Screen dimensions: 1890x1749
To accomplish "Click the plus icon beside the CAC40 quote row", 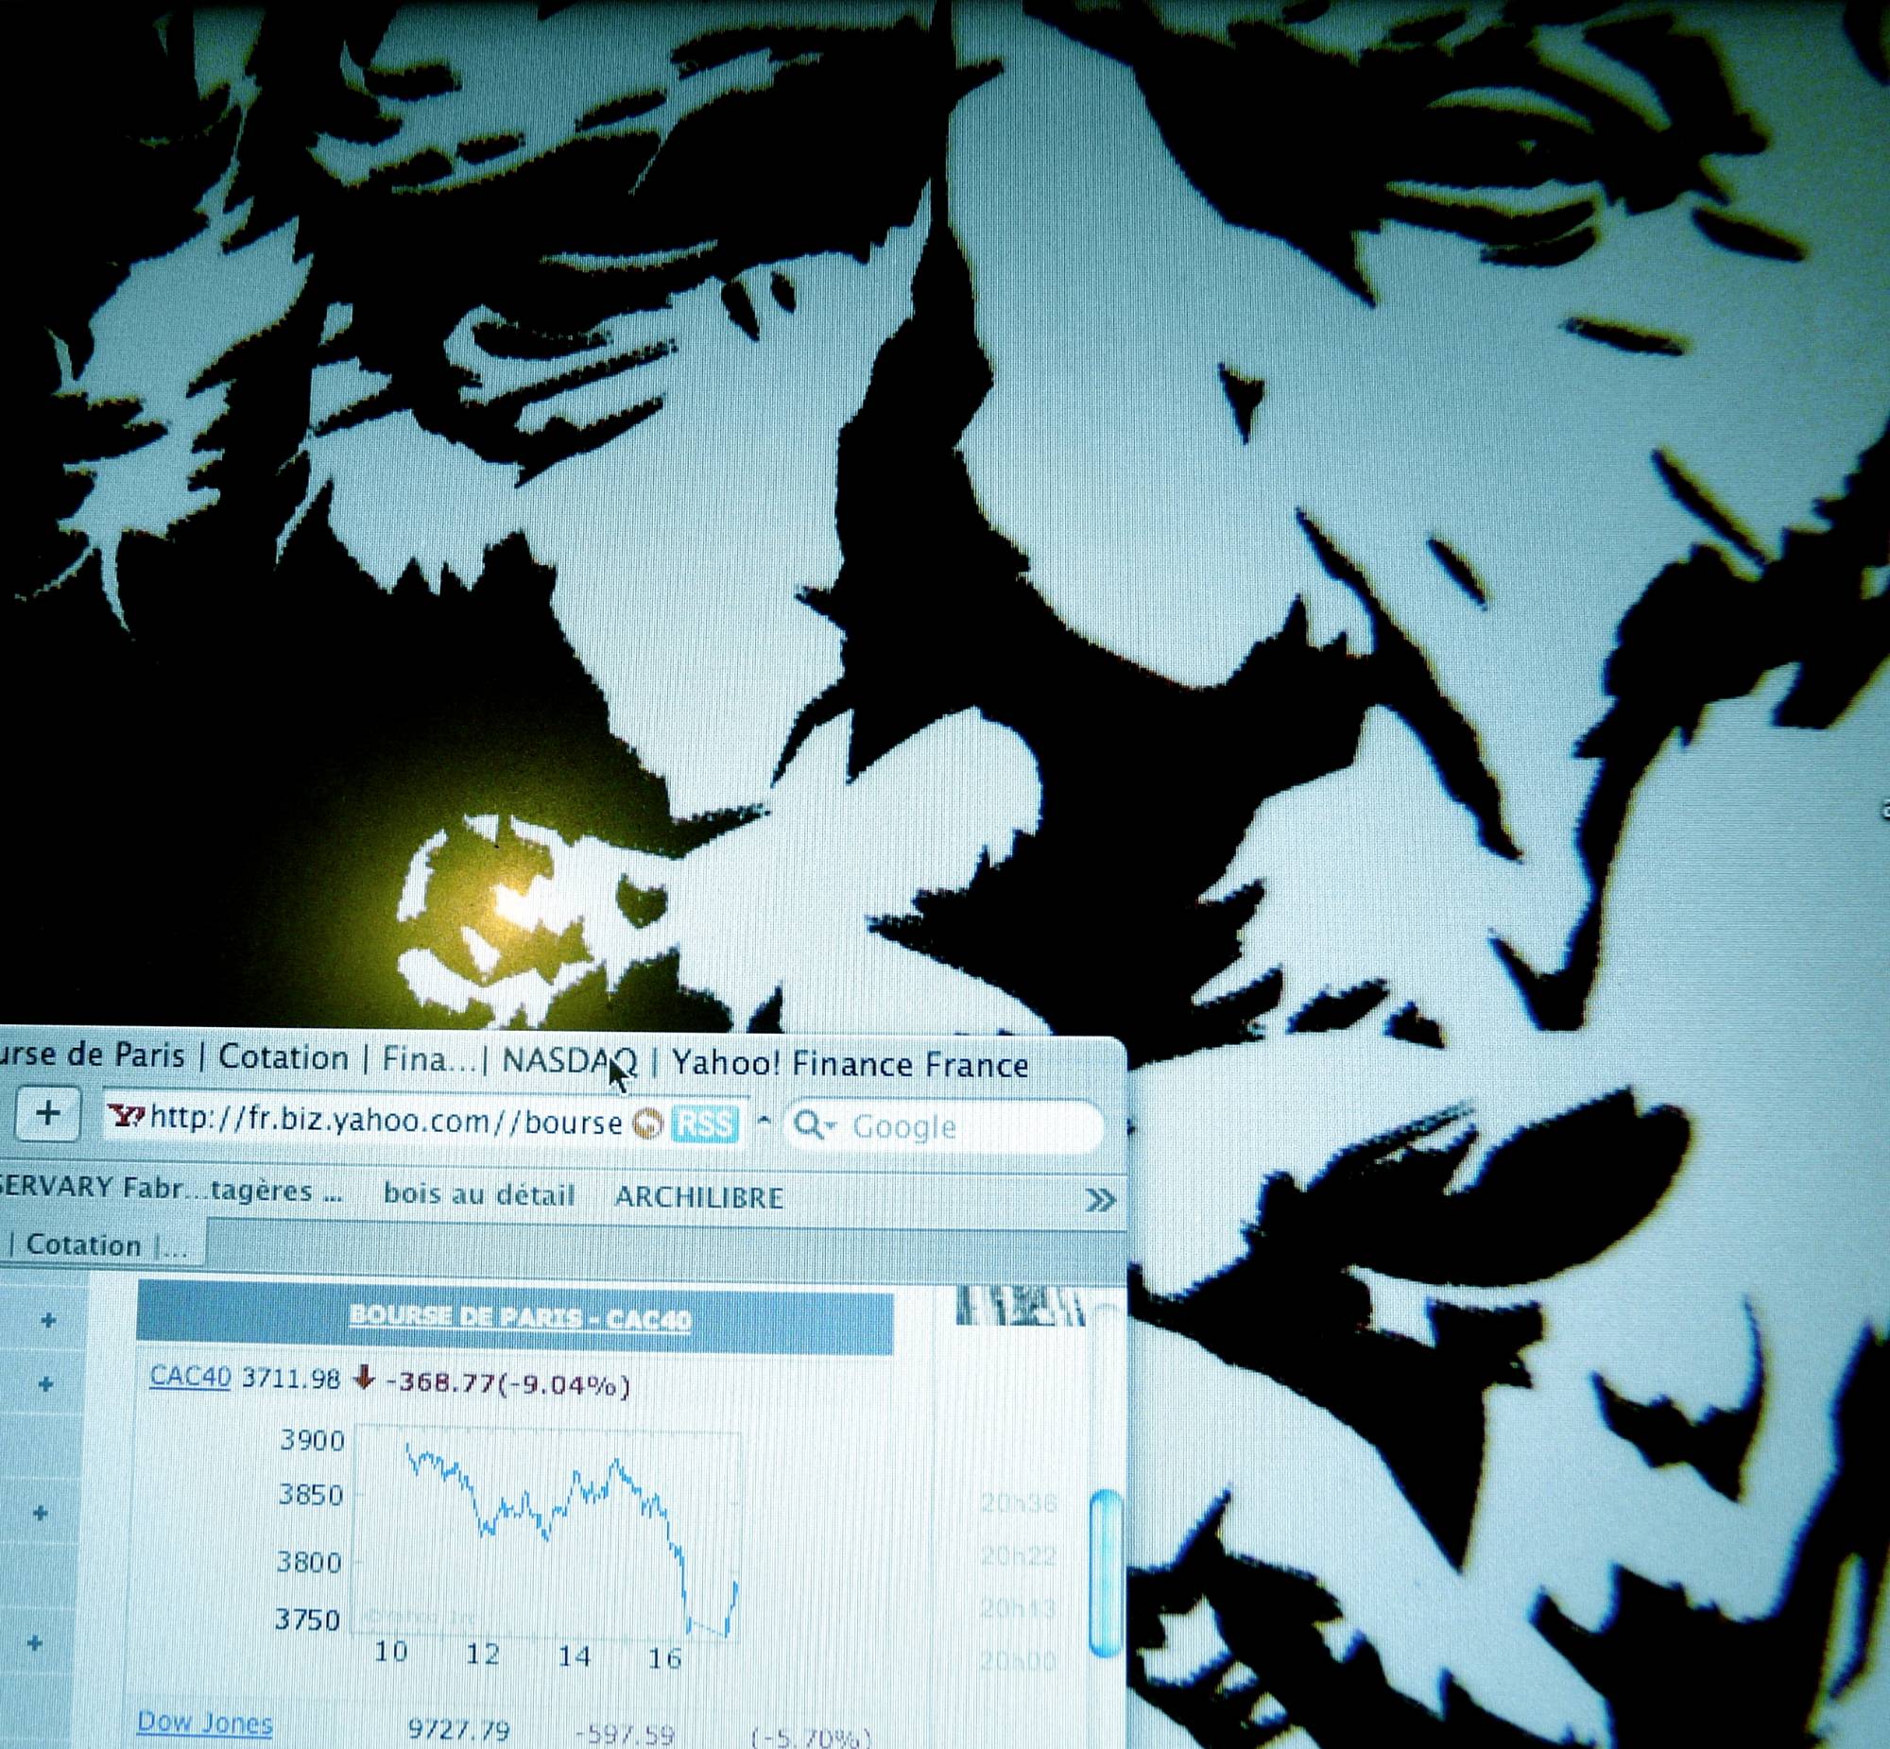I will click(x=44, y=1383).
